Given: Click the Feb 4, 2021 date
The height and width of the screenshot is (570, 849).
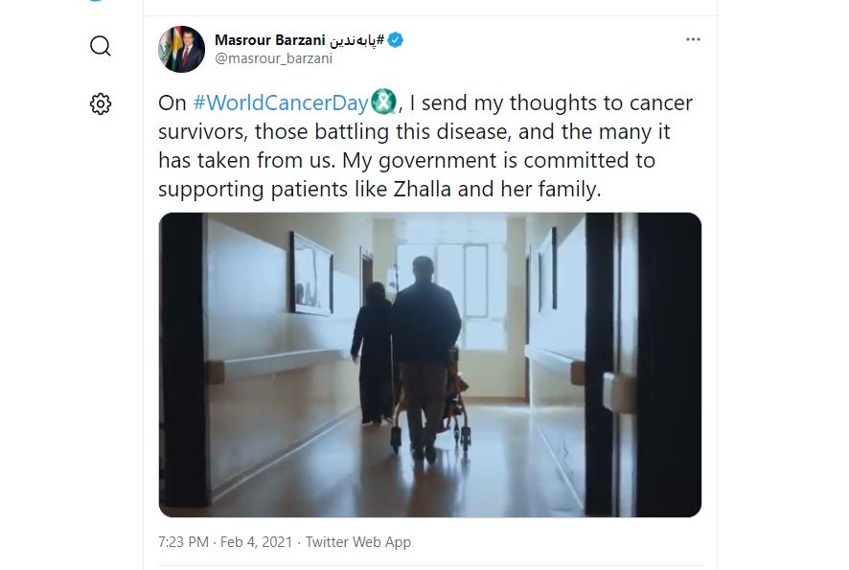Looking at the screenshot, I should 257,542.
